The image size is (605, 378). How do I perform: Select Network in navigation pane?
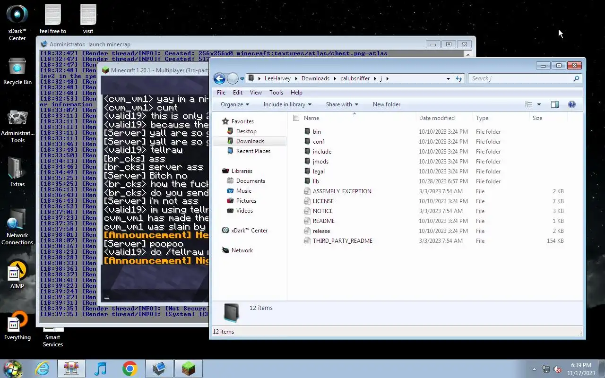click(x=242, y=250)
